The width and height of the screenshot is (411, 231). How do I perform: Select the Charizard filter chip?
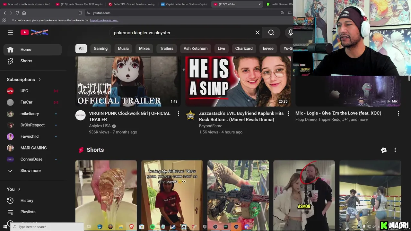tap(244, 48)
